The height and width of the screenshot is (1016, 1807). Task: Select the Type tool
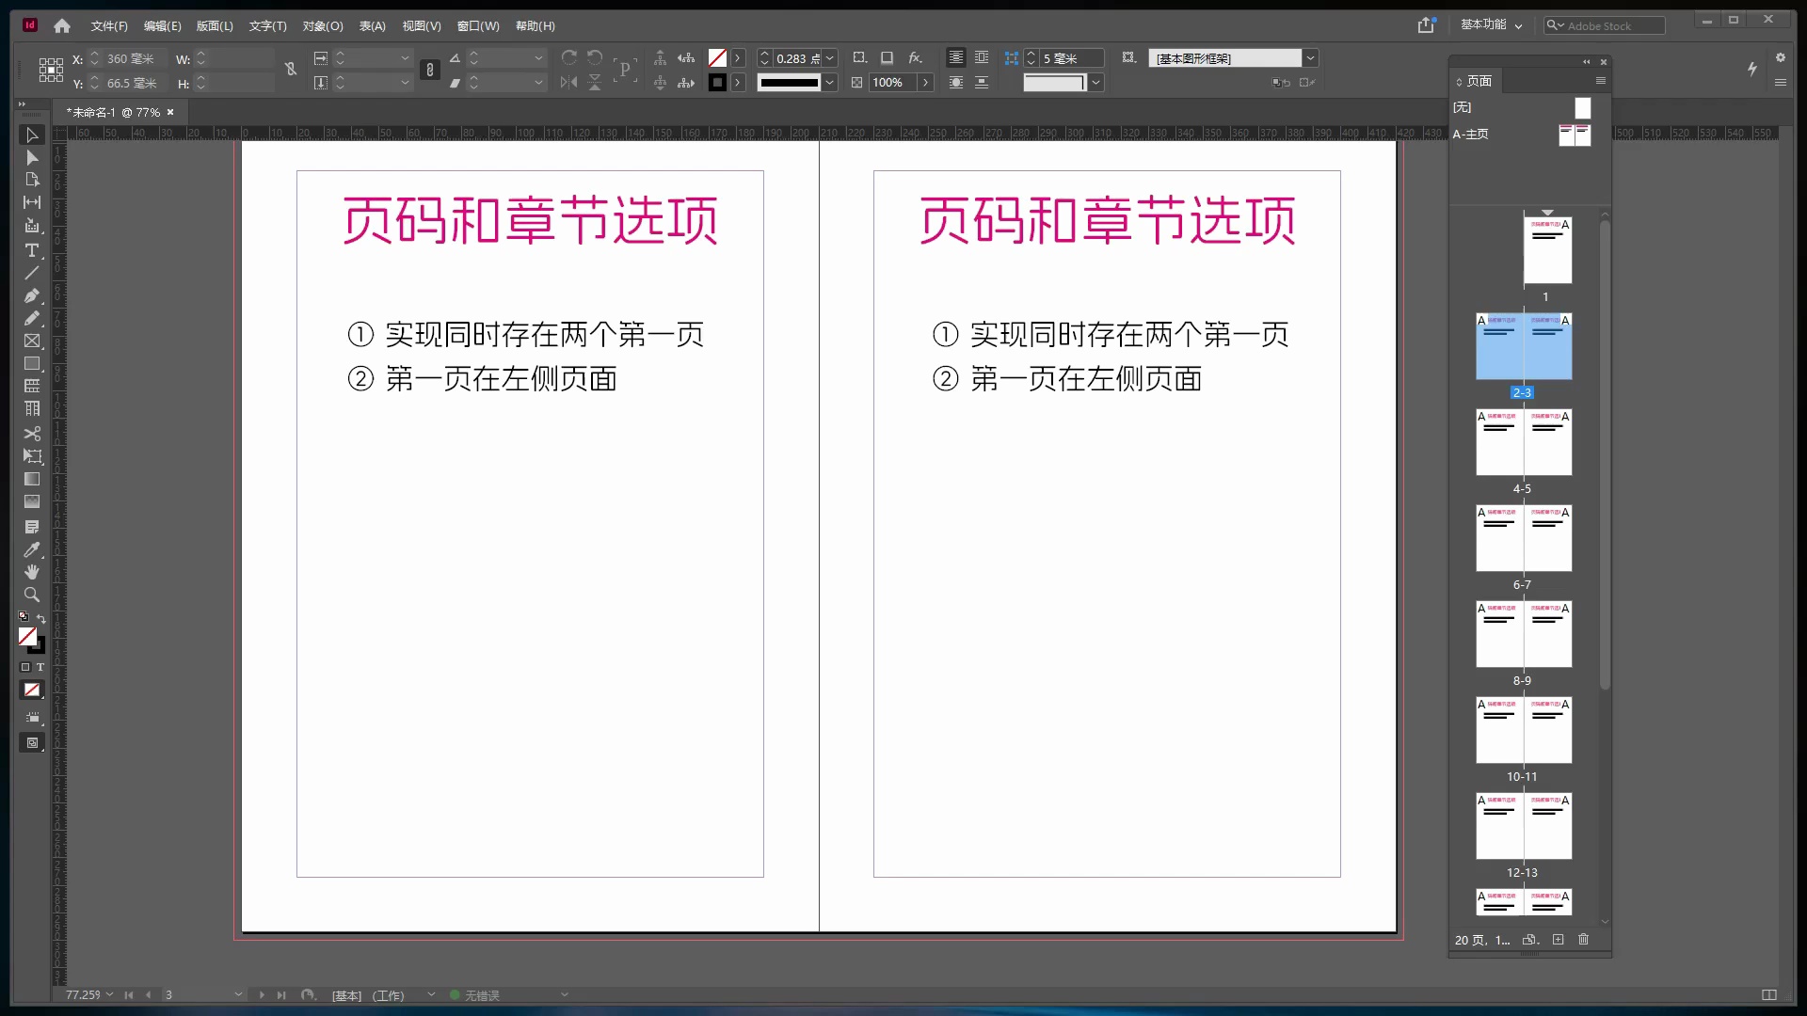tap(32, 250)
